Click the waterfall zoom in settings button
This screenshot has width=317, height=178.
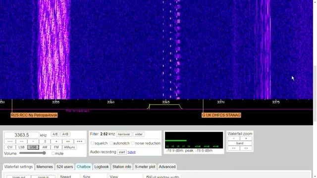click(x=43, y=177)
